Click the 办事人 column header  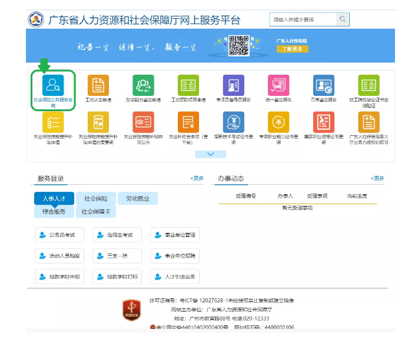click(286, 196)
